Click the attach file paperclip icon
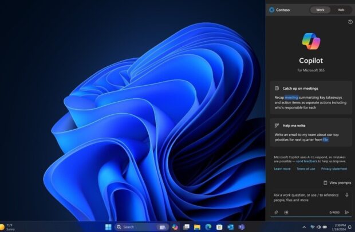Viewport: 355px width, 232px height. (x=276, y=212)
